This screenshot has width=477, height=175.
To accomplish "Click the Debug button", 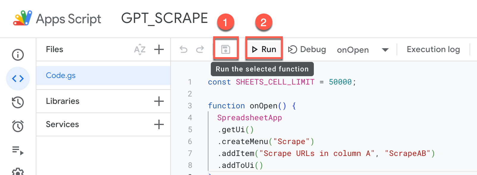I will click(x=307, y=49).
